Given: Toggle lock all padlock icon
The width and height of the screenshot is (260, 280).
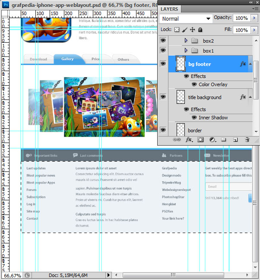Looking at the screenshot, I should point(200,30).
